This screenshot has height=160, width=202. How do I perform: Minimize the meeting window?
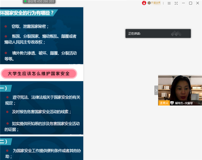[x=183, y=3]
